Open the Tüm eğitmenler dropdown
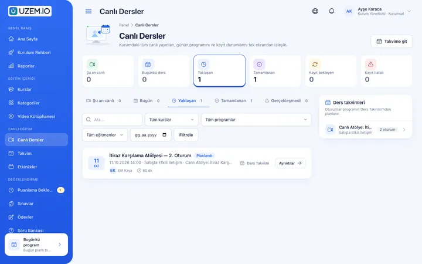 point(105,135)
